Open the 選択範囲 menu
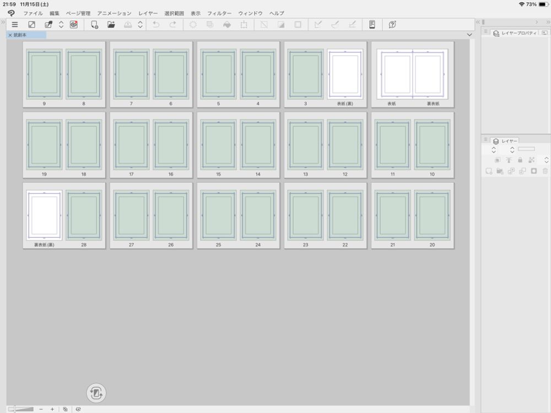This screenshot has height=413, width=551. tap(174, 13)
